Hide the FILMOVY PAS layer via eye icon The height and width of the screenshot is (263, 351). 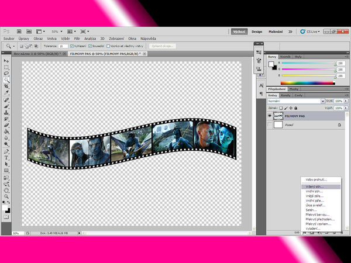[x=270, y=116]
